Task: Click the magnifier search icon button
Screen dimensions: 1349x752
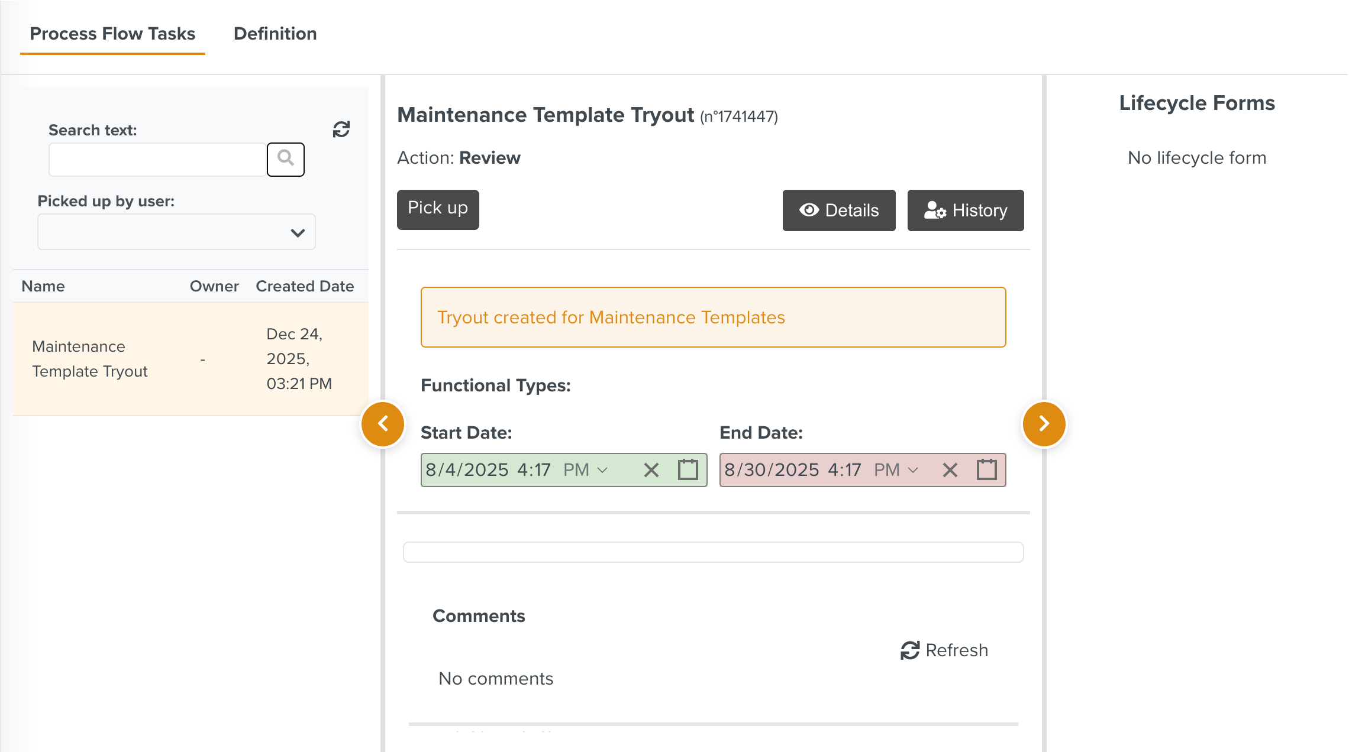Action: click(x=285, y=159)
